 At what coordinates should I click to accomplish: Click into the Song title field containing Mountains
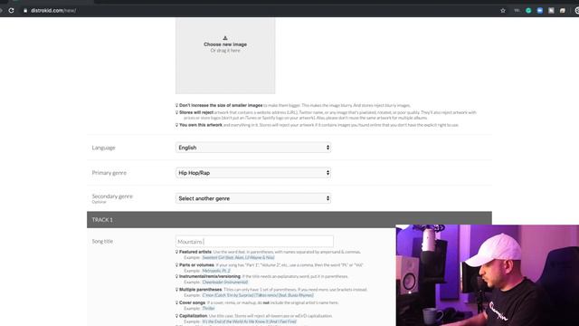click(254, 242)
